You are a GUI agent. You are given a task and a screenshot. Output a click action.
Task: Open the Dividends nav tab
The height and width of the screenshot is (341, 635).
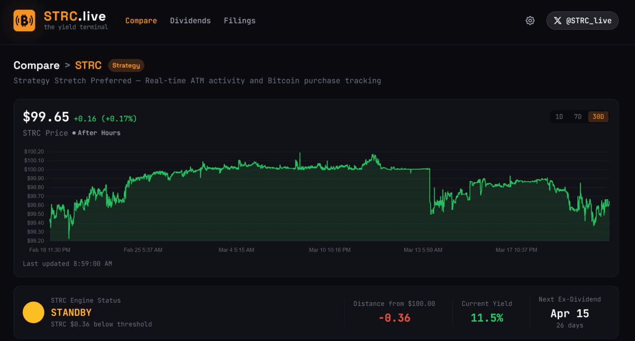pyautogui.click(x=190, y=21)
